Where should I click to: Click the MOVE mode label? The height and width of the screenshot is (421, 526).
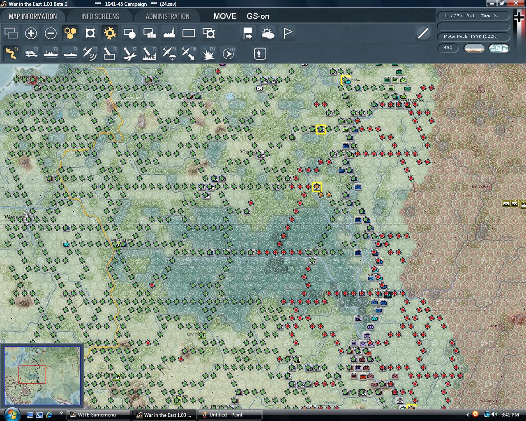coord(225,16)
